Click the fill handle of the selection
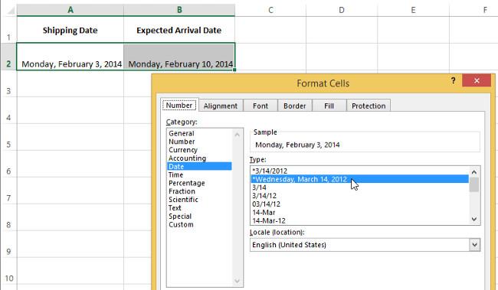This screenshot has width=498, height=290. coord(234,70)
